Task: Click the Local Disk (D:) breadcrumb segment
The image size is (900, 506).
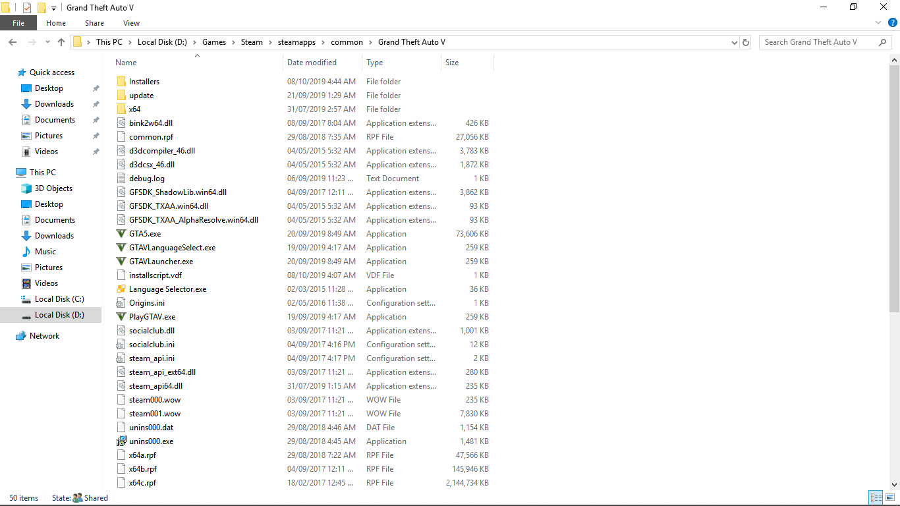Action: [x=162, y=42]
